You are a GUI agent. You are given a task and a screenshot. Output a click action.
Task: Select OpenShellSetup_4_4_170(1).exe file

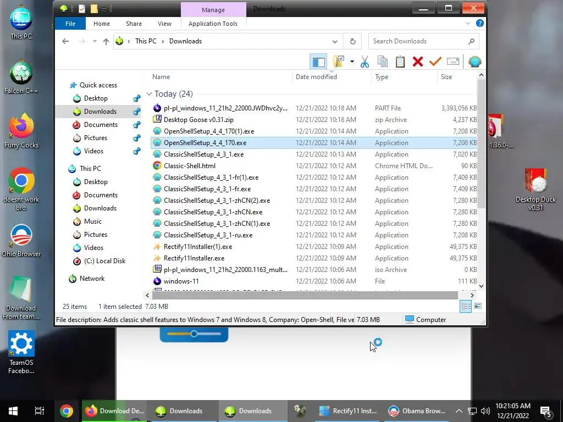coord(314,131)
